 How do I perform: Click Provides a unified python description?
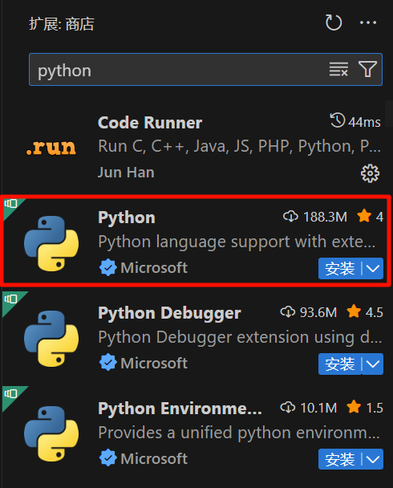(x=239, y=433)
